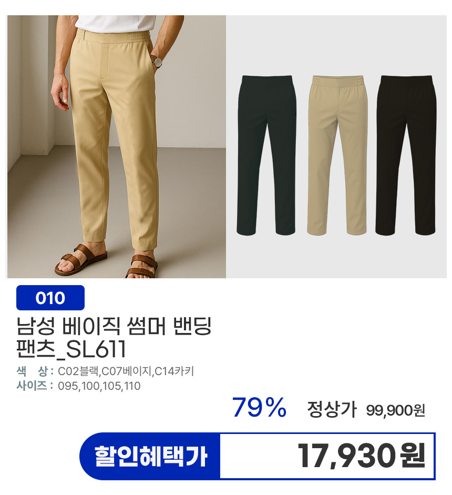
Task: Click the C02블랙 color option text
Action: pyautogui.click(x=78, y=371)
